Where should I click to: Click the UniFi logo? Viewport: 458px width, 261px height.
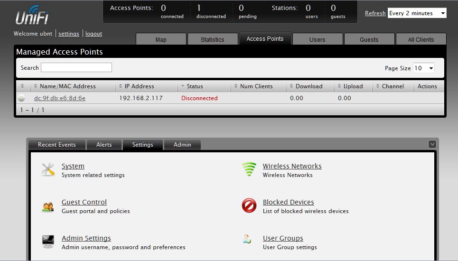coord(32,16)
